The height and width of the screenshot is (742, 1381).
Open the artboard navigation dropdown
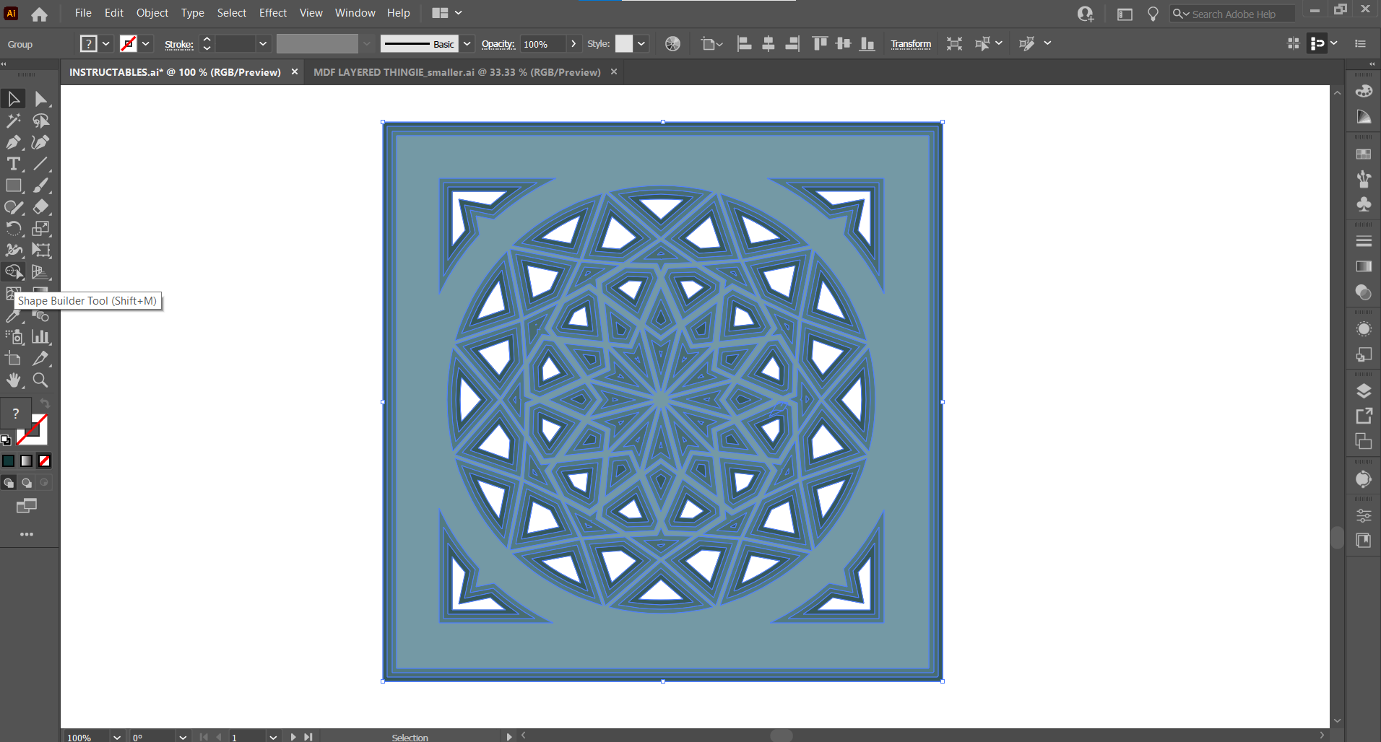[273, 737]
